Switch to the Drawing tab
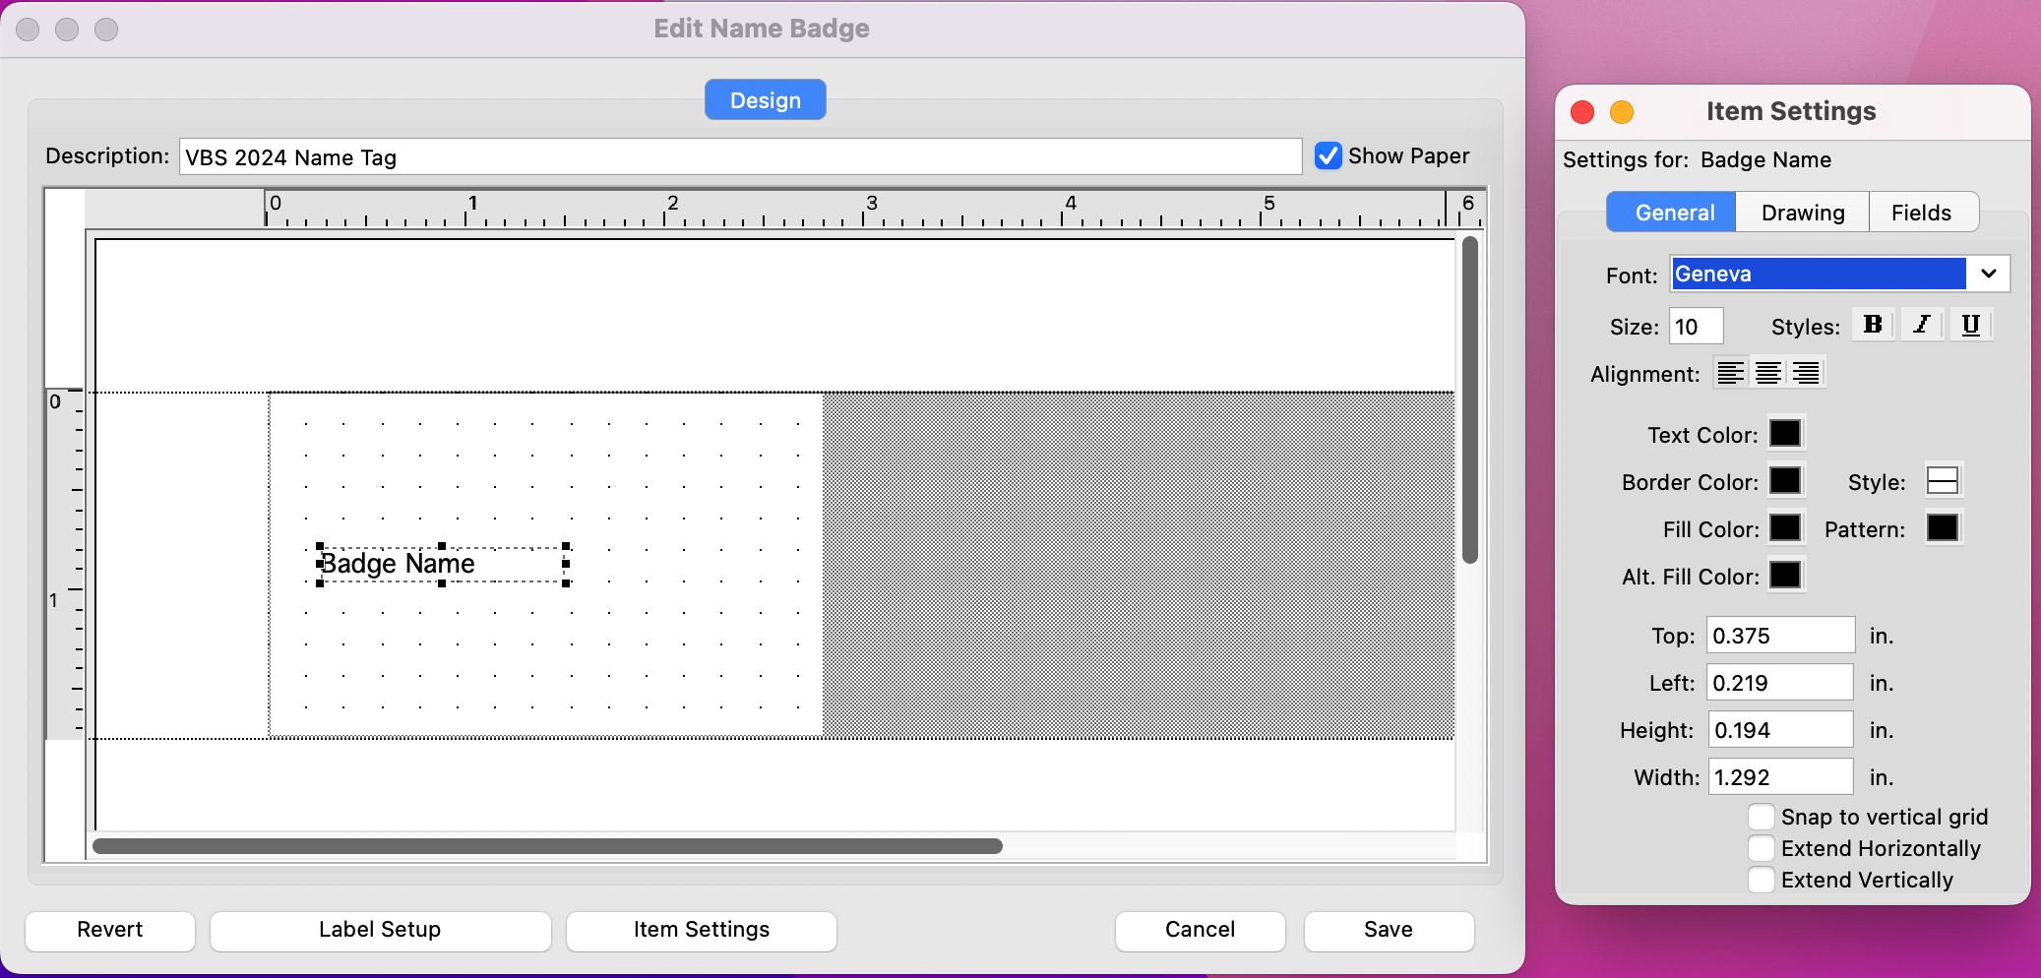The height and width of the screenshot is (978, 2041). coord(1802,213)
